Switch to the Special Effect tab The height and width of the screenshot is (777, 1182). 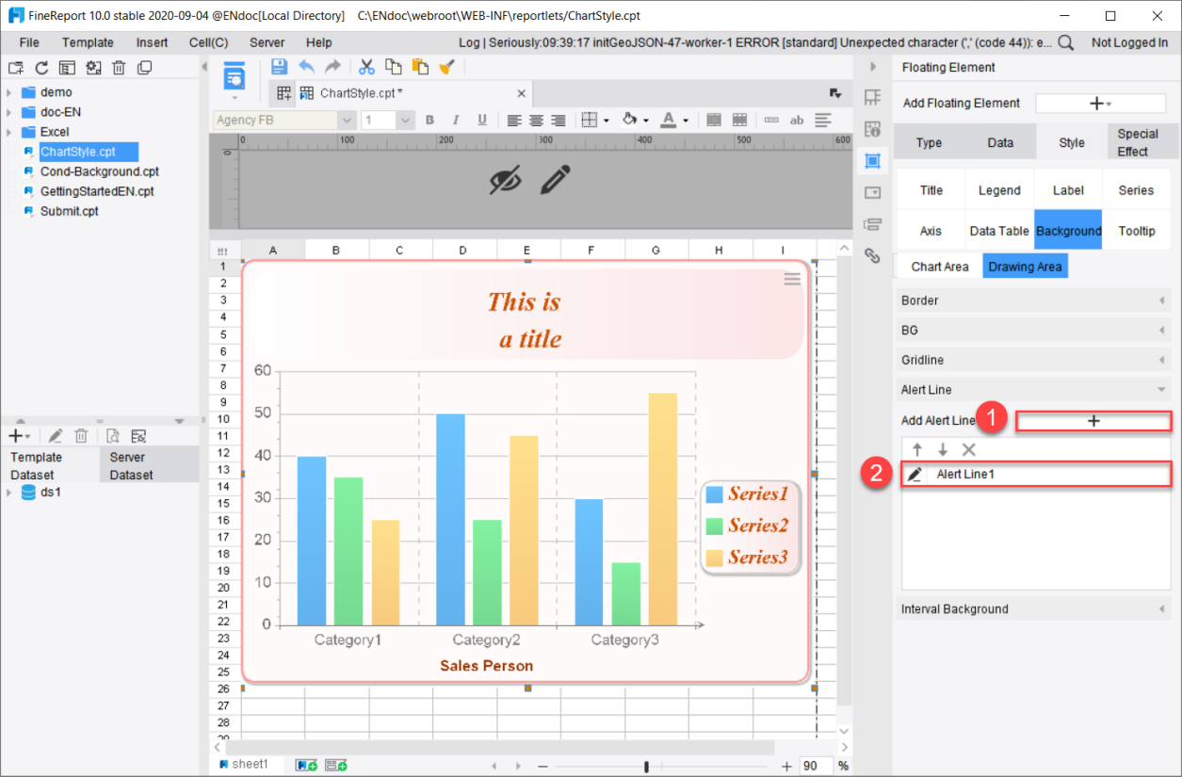click(1140, 141)
